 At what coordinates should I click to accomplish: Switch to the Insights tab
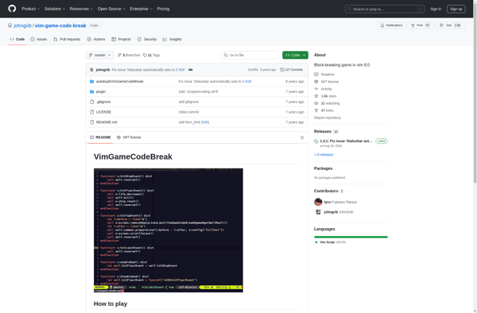(173, 39)
